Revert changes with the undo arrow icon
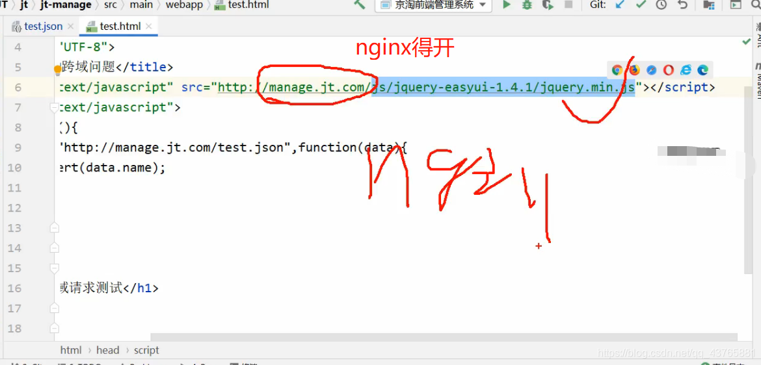This screenshot has width=761, height=365. click(x=682, y=5)
